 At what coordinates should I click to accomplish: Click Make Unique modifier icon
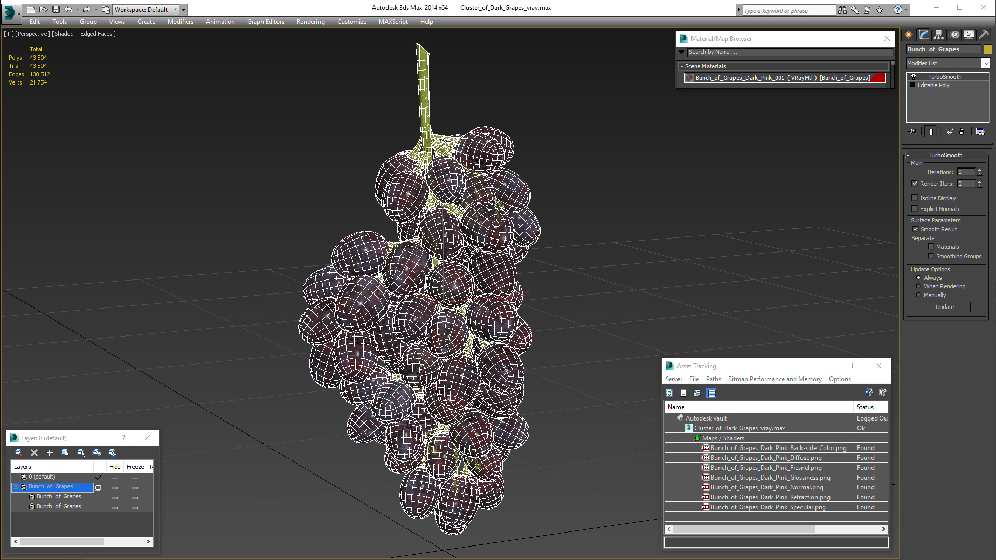pos(949,132)
